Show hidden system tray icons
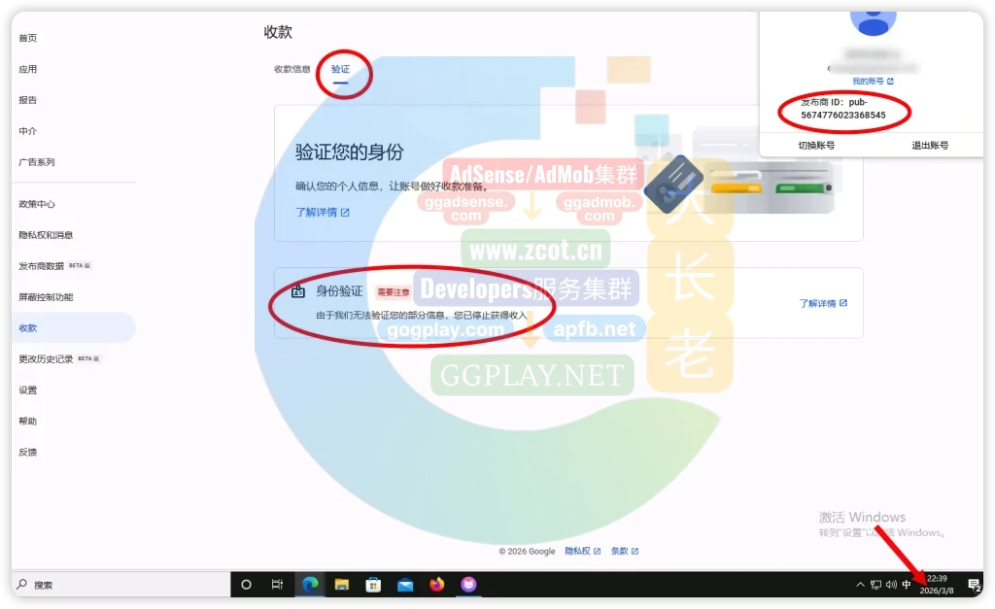The height and width of the screenshot is (609, 995). 860,585
